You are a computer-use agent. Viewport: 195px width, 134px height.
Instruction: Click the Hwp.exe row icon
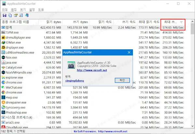tap(3, 97)
